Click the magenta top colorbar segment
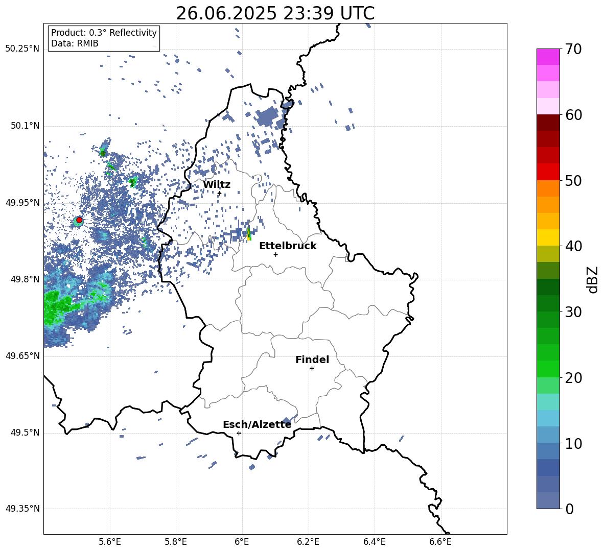Viewport: 605px width, 552px height. 548,57
